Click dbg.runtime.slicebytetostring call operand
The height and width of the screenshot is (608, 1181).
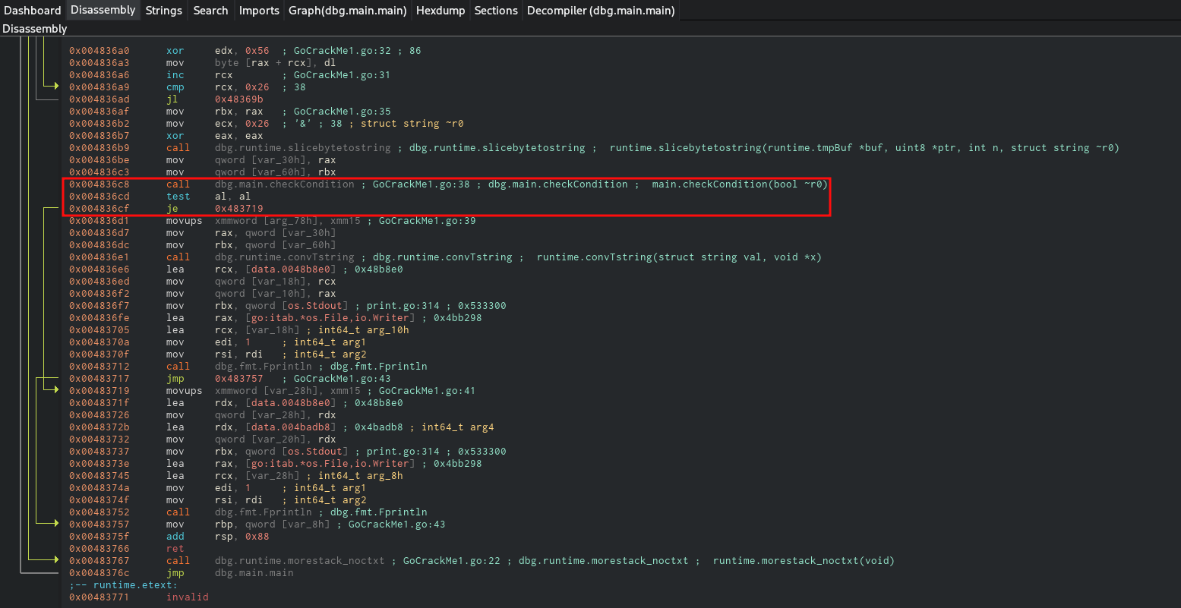[302, 148]
